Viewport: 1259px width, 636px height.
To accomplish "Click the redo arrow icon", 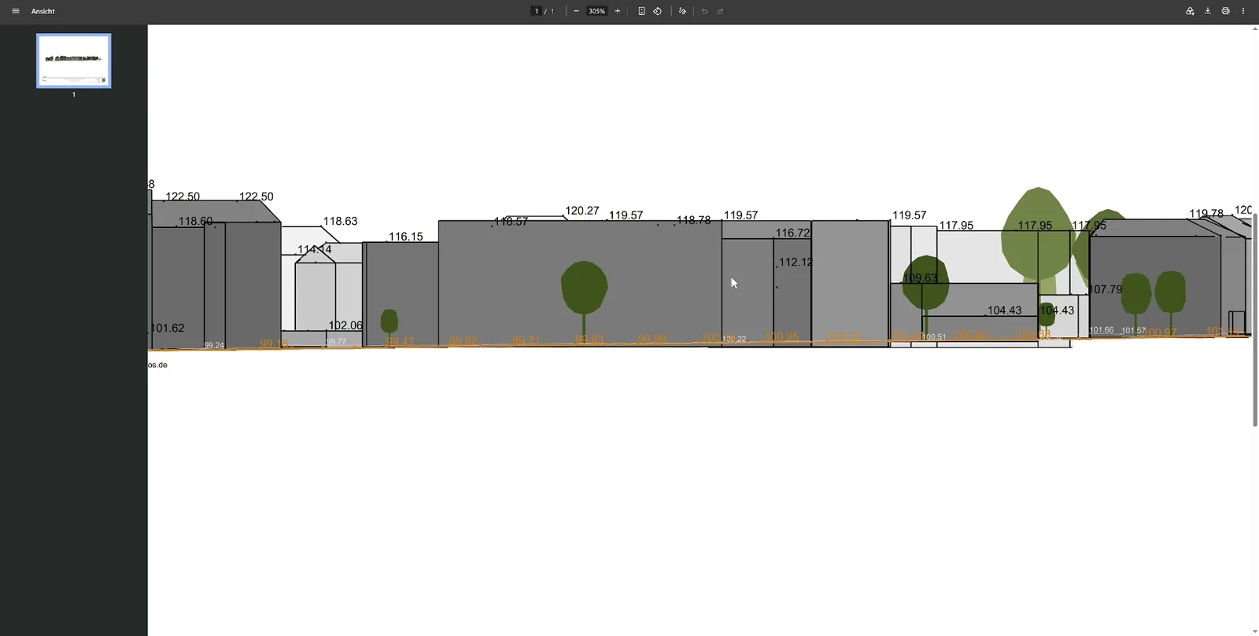I will 720,11.
